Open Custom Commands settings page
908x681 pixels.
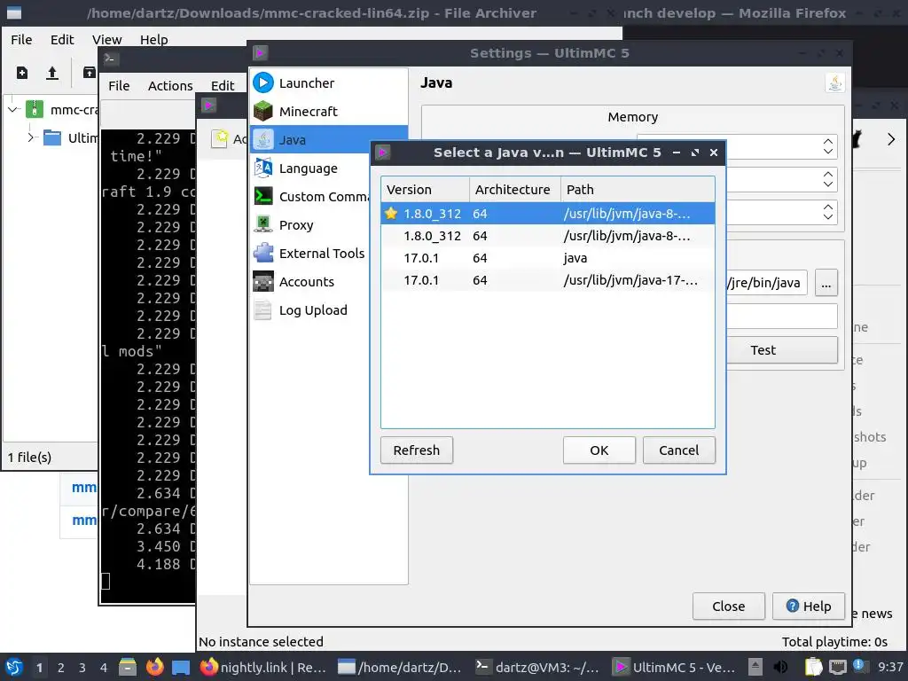click(310, 196)
